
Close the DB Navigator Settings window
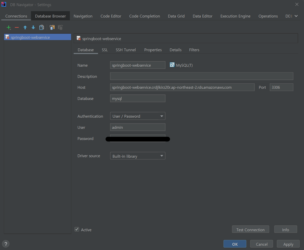[297, 4]
